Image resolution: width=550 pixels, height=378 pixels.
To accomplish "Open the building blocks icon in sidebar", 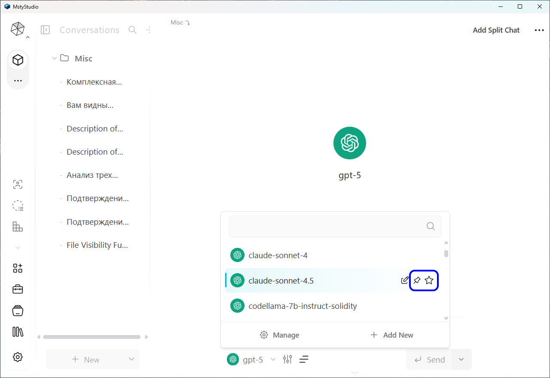I will coord(18,226).
